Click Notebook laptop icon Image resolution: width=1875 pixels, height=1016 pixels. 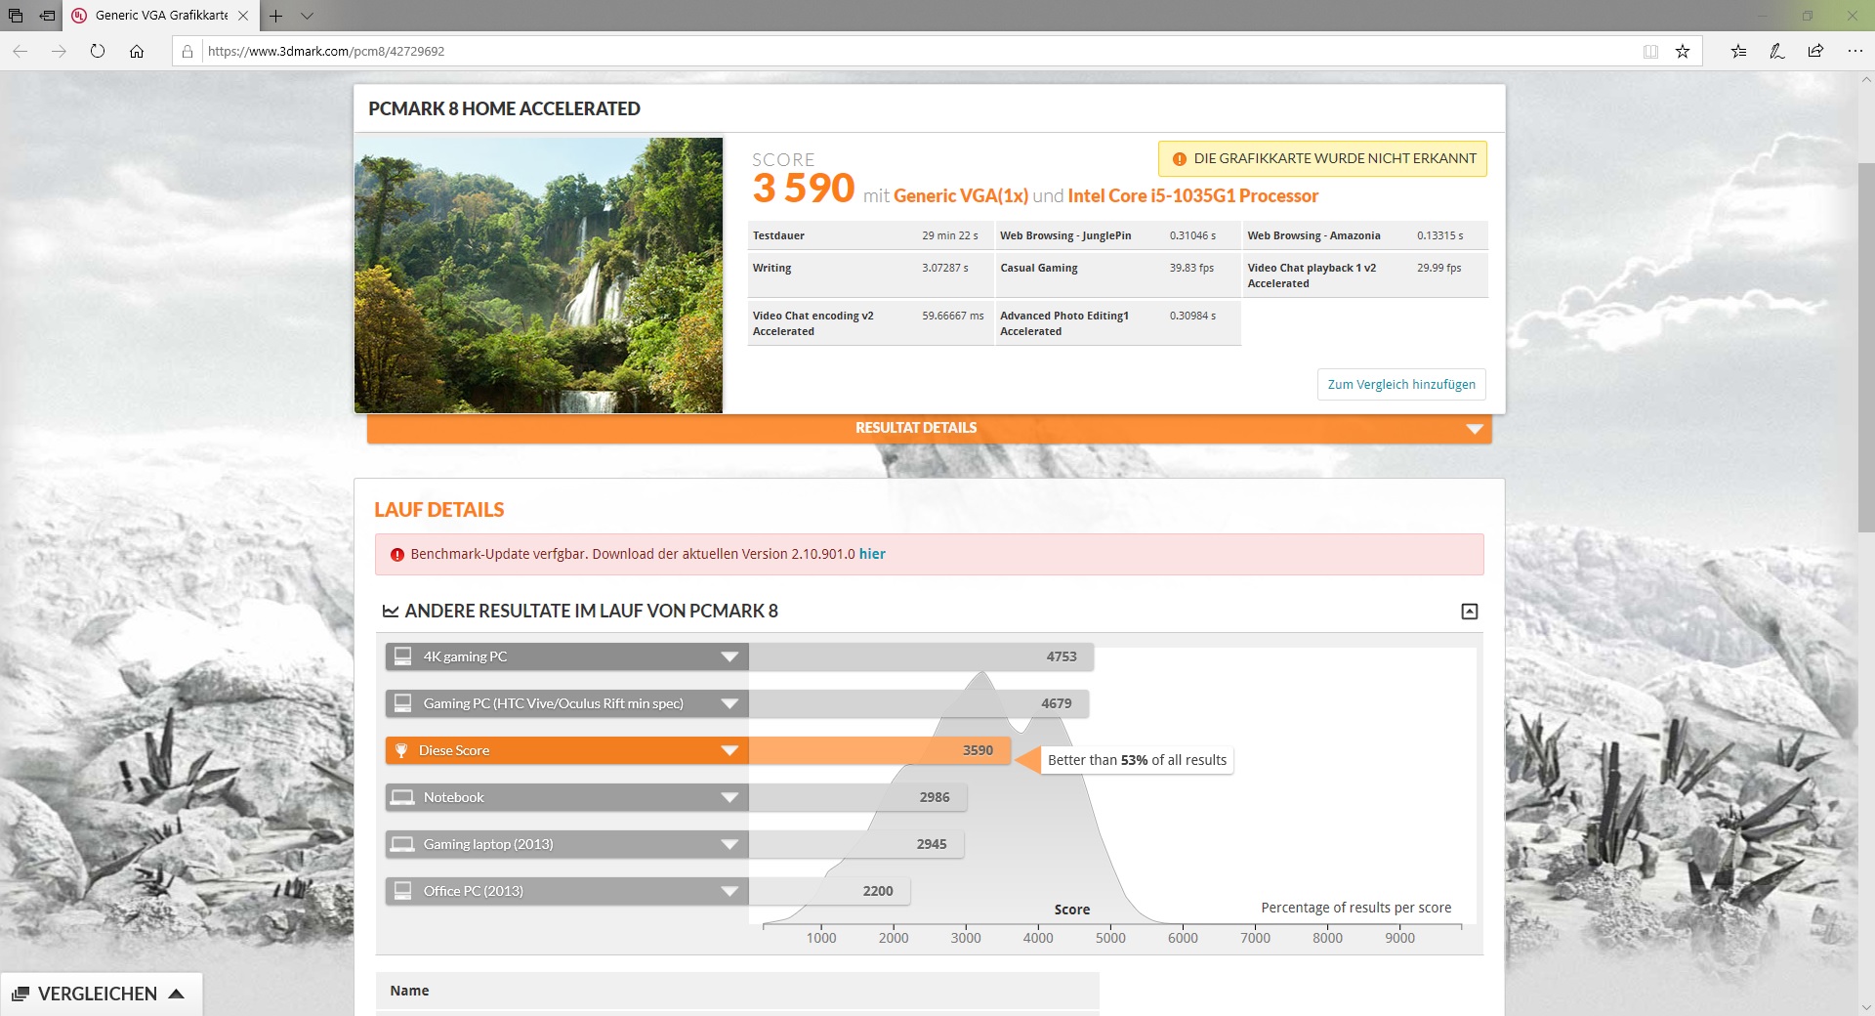[x=402, y=797]
